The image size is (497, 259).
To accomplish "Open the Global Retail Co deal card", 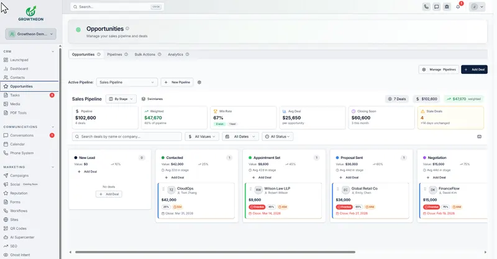I will 370,201.
